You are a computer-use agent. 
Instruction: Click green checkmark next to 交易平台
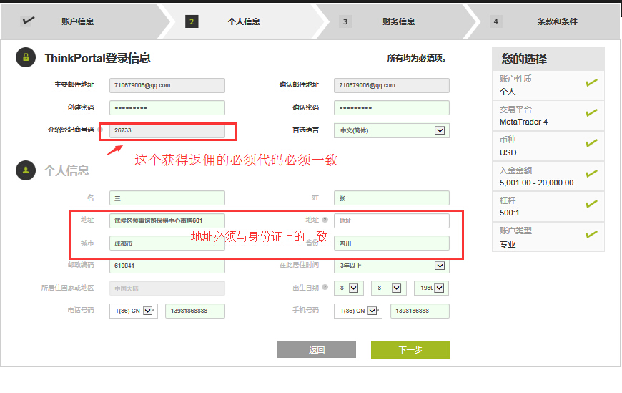coord(591,113)
